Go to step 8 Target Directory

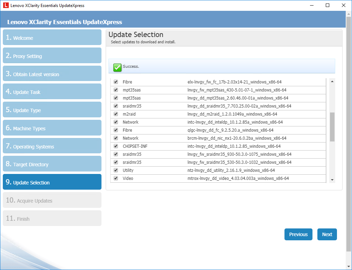pyautogui.click(x=52, y=164)
